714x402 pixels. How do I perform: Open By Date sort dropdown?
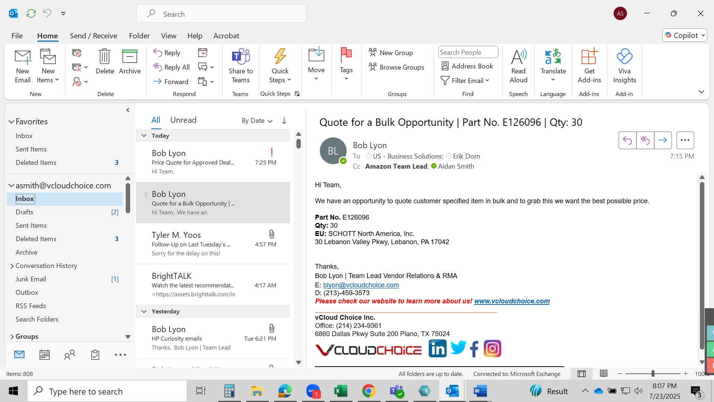(257, 121)
